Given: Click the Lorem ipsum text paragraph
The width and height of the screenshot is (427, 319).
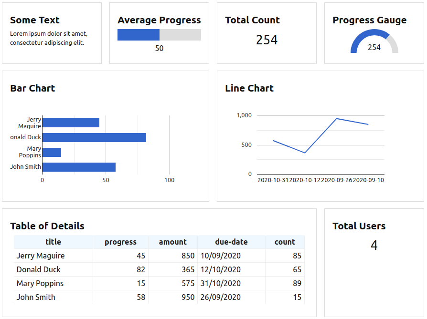Looking at the screenshot, I should (49, 38).
